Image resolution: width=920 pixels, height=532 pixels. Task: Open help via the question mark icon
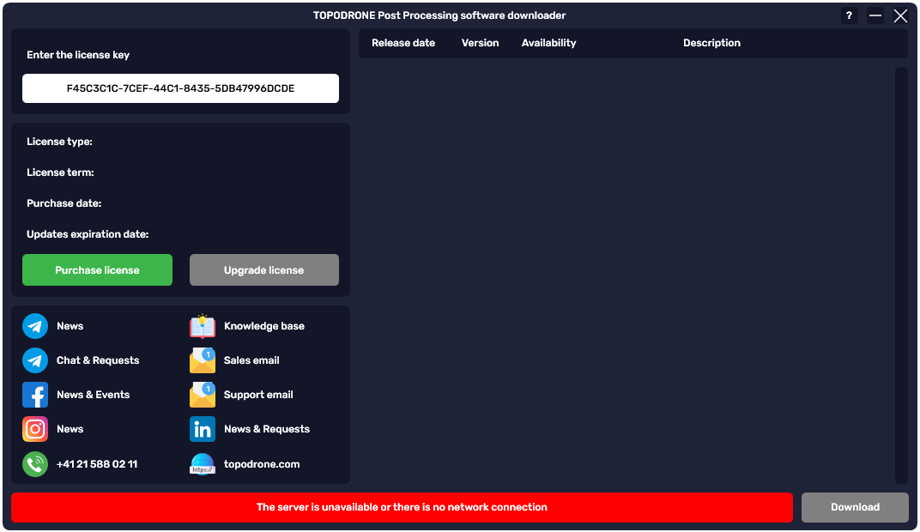[849, 15]
